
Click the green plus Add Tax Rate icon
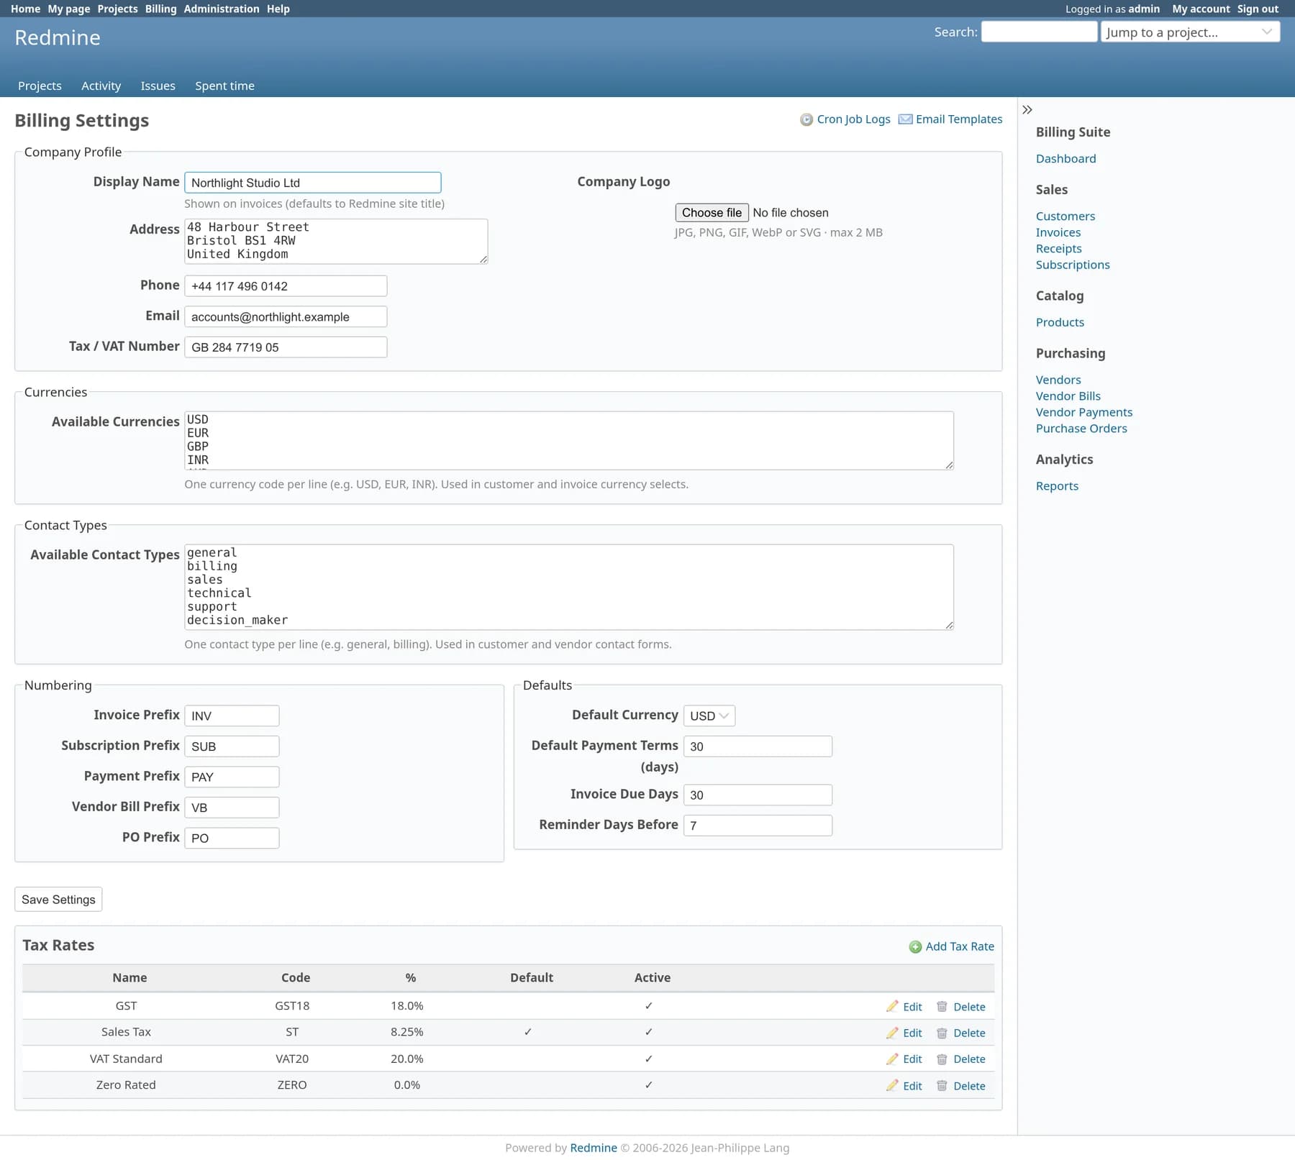(x=915, y=947)
